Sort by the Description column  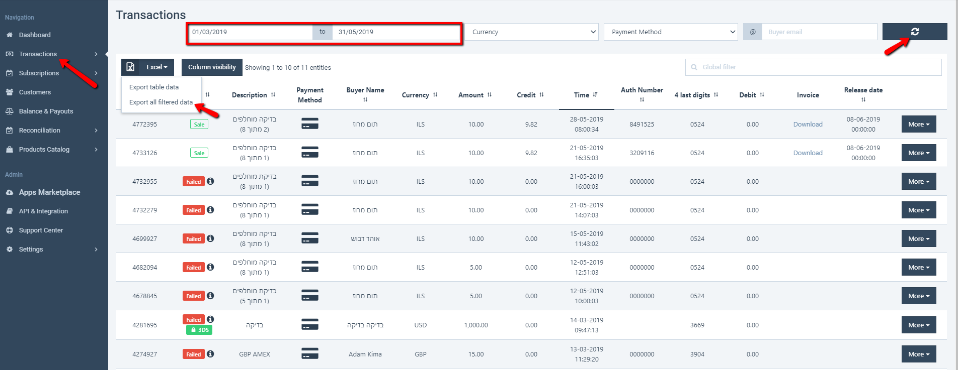(254, 95)
